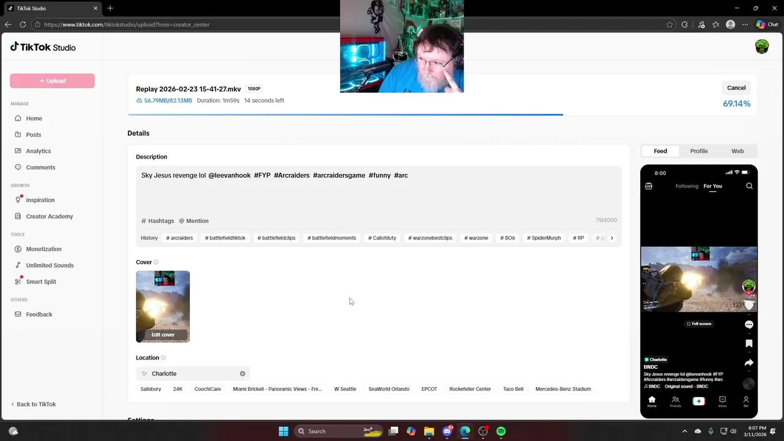The height and width of the screenshot is (441, 784).
Task: Open Analytics in the sidebar
Action: pyautogui.click(x=38, y=151)
